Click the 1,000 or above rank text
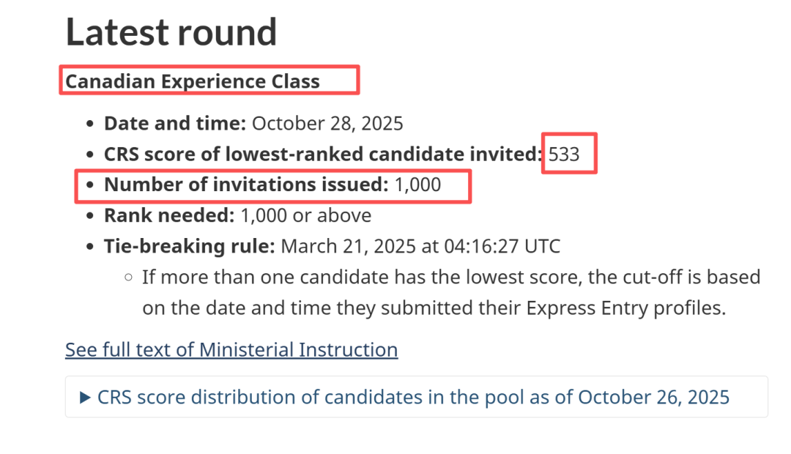791x454 pixels. [x=305, y=216]
